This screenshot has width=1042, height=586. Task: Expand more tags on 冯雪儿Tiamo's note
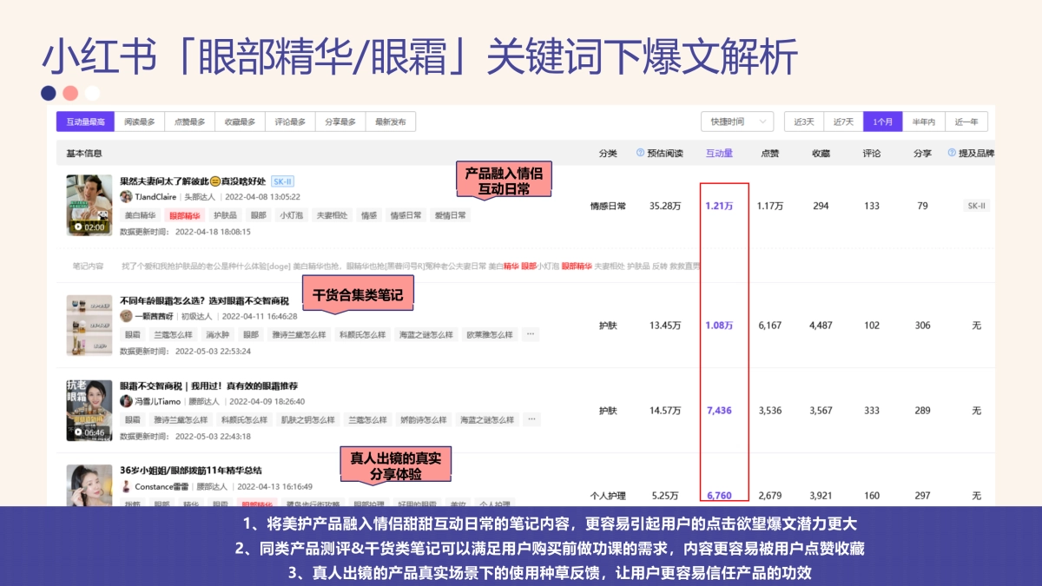tap(531, 418)
